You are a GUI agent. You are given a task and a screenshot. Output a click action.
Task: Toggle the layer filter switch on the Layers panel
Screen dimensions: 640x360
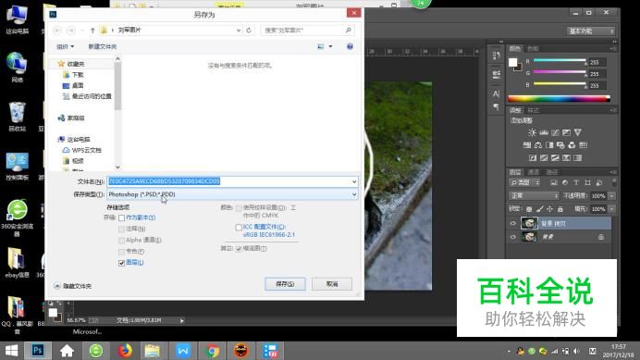[614, 182]
